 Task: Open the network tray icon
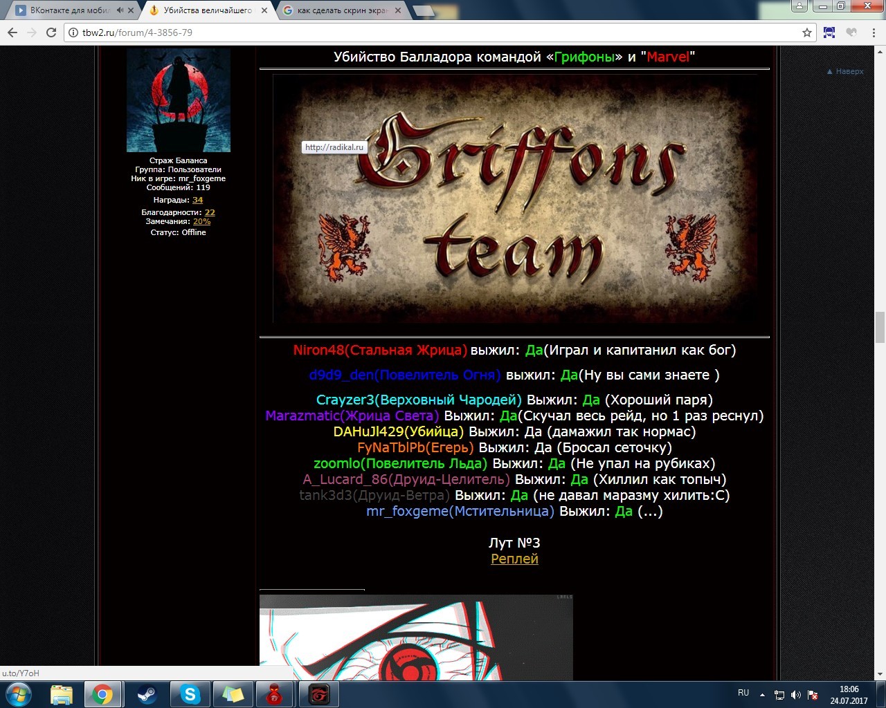[779, 695]
